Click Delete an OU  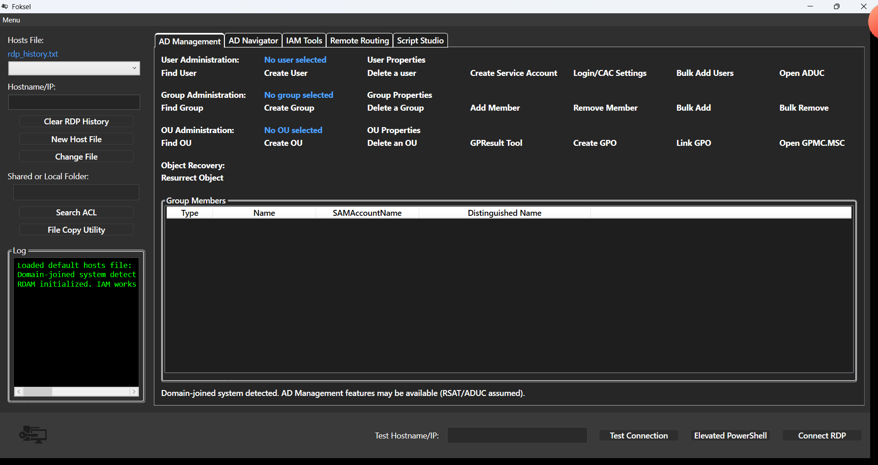[392, 143]
